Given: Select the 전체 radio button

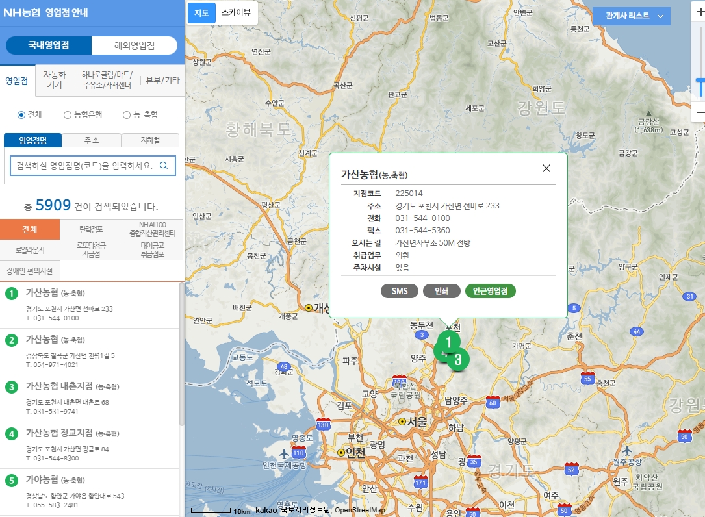Looking at the screenshot, I should coord(21,115).
